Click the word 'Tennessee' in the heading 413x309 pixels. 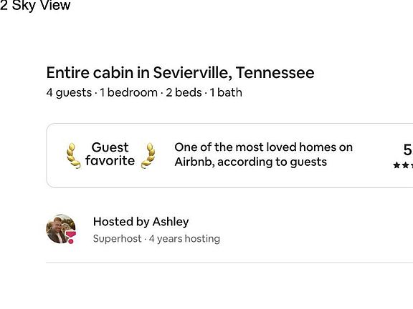pos(275,72)
